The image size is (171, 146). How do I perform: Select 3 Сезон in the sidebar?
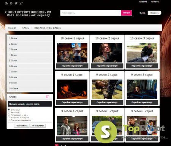click(30, 49)
